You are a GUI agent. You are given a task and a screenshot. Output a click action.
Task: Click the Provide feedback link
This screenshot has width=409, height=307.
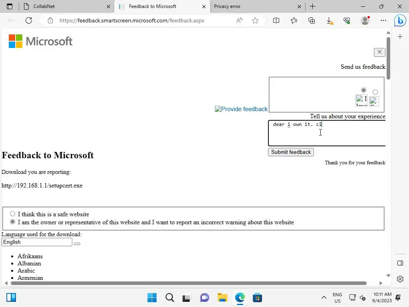click(x=241, y=109)
